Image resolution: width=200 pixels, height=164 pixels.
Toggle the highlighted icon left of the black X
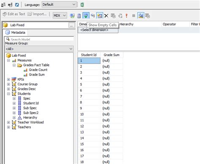coord(100,16)
